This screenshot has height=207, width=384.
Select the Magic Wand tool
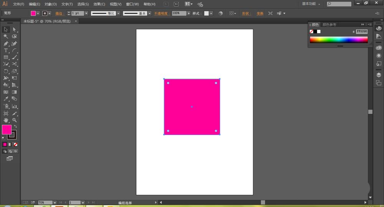click(x=6, y=36)
